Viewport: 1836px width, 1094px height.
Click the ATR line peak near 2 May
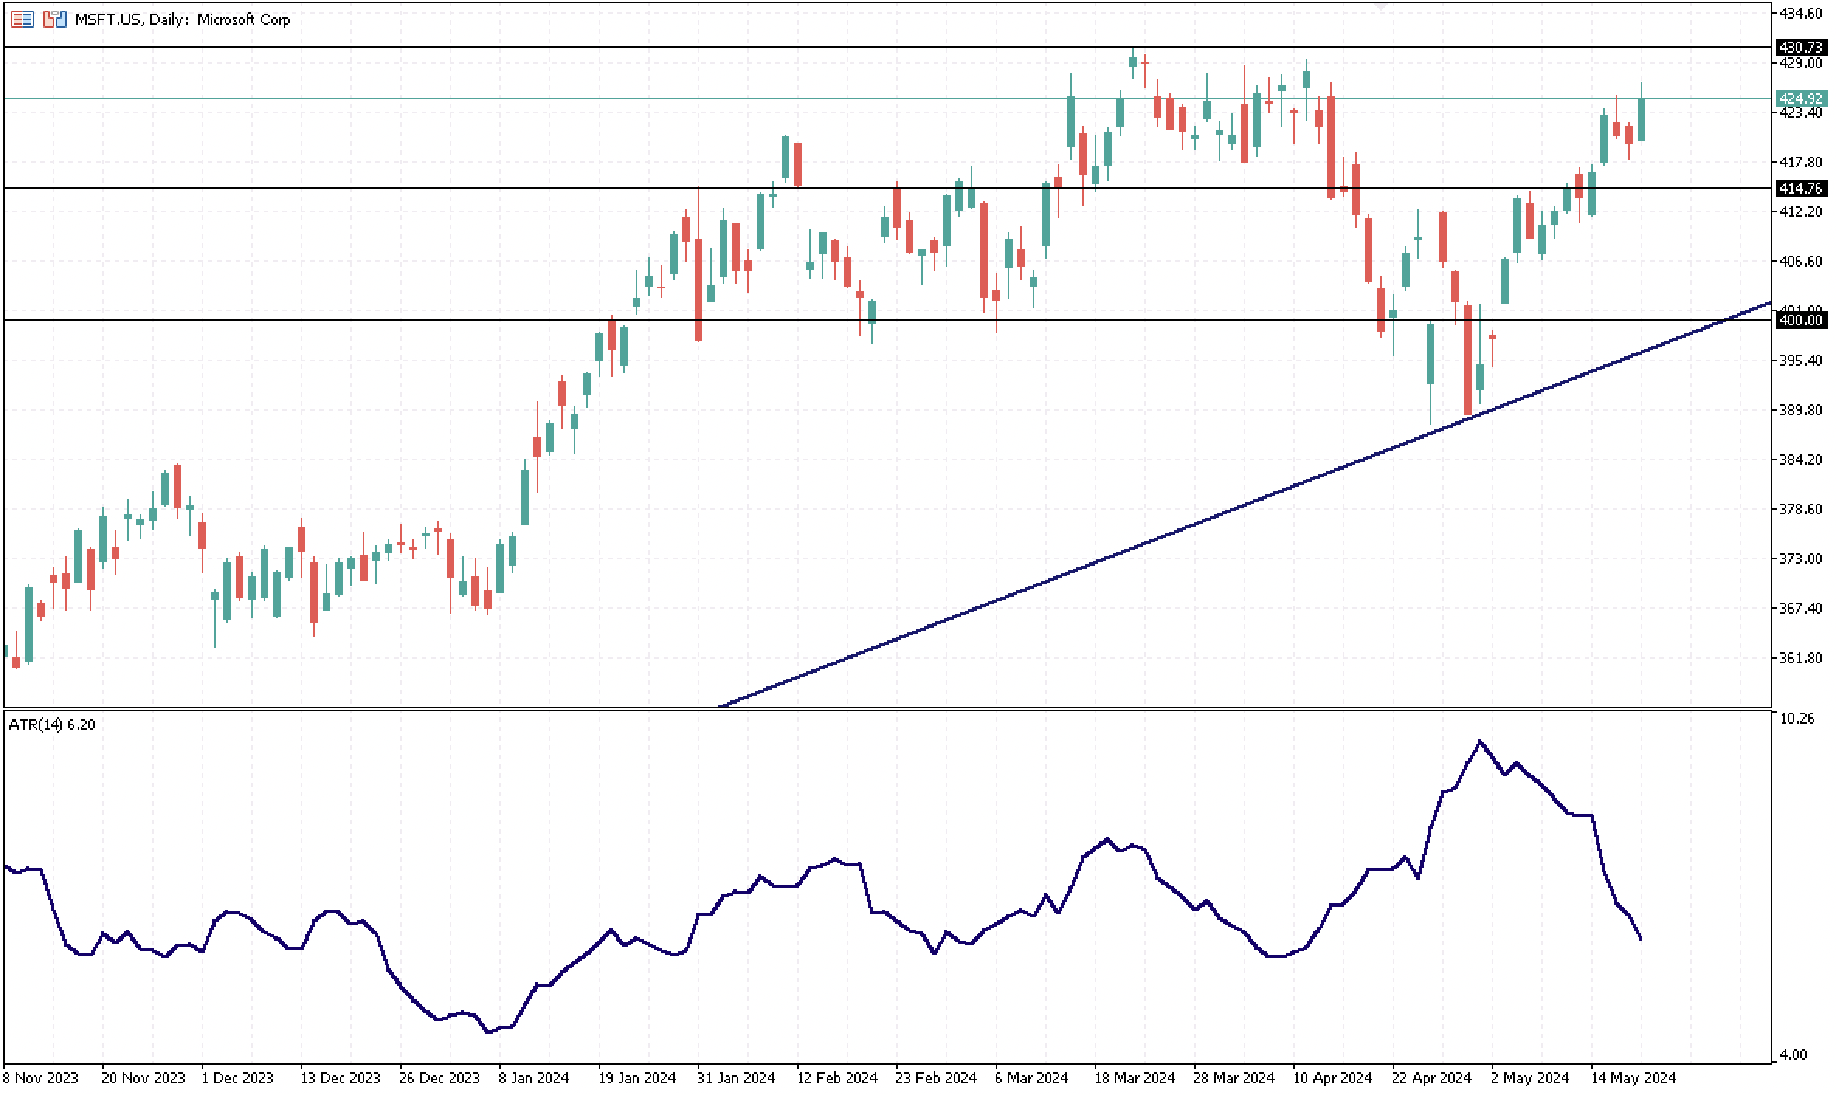pyautogui.click(x=1480, y=741)
